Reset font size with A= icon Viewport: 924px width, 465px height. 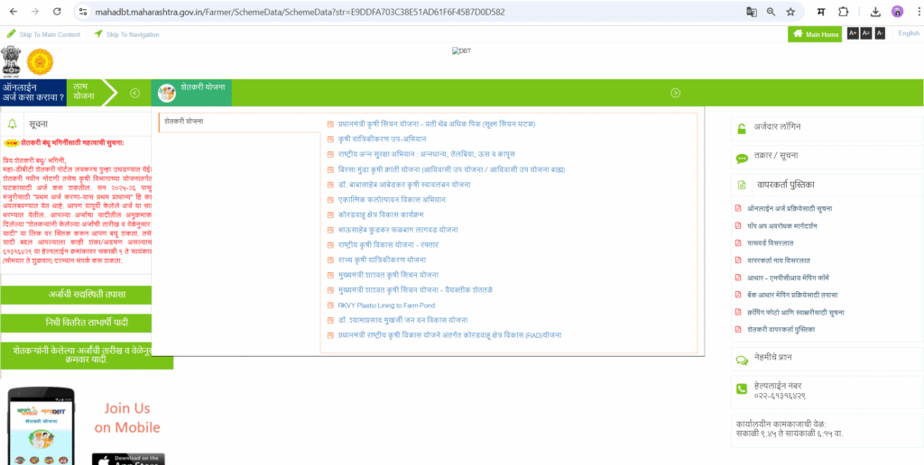pyautogui.click(x=866, y=33)
